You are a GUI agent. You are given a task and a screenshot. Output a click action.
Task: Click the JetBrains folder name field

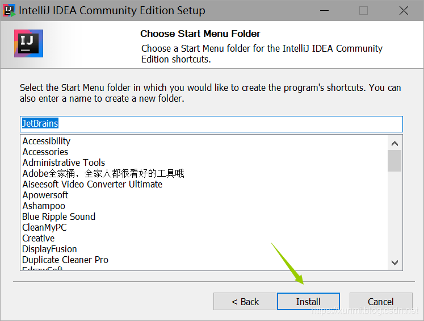click(x=211, y=124)
